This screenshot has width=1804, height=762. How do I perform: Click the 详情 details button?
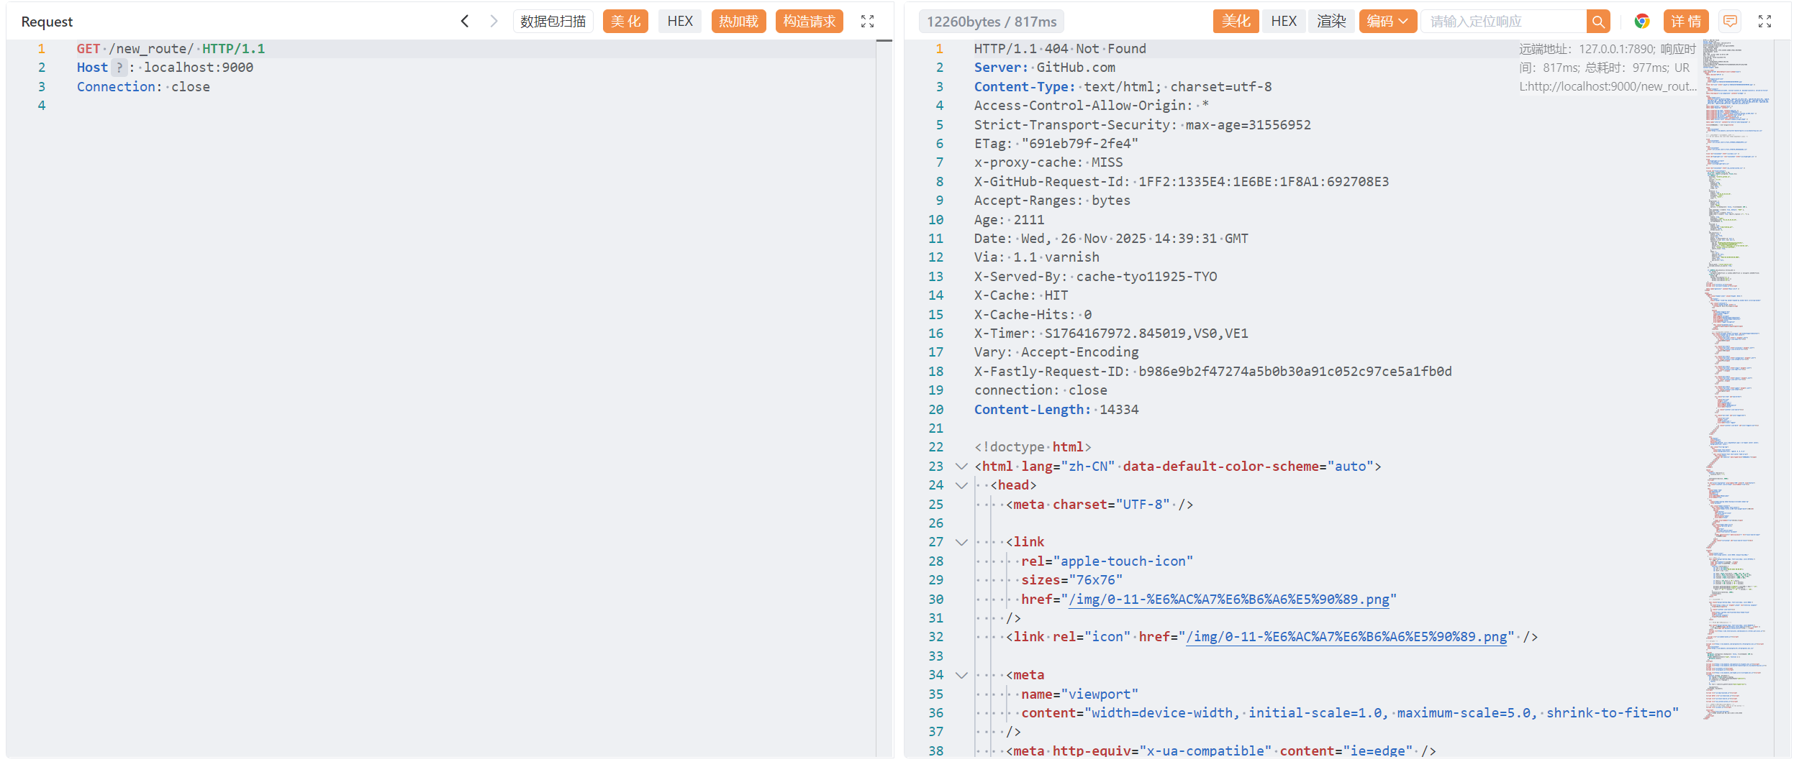click(1686, 22)
